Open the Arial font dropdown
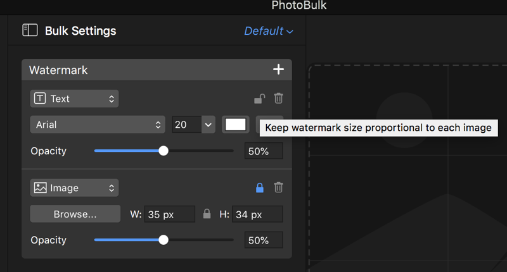507x272 pixels. [x=98, y=125]
